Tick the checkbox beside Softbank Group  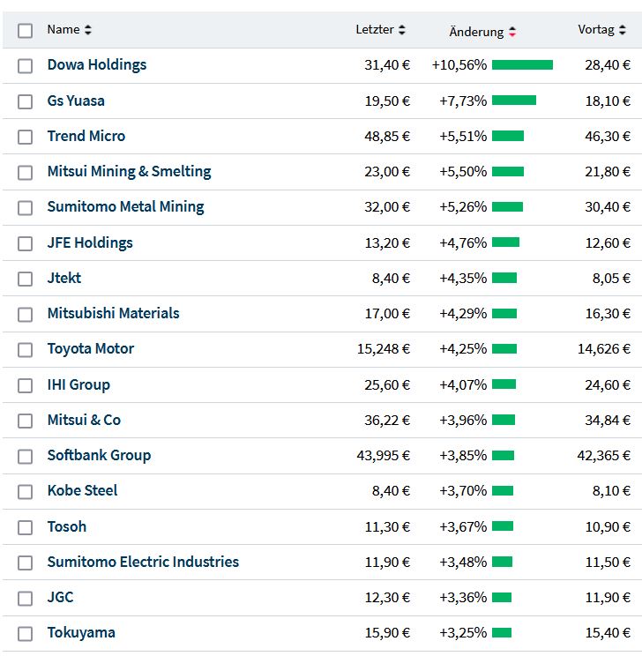tap(25, 457)
